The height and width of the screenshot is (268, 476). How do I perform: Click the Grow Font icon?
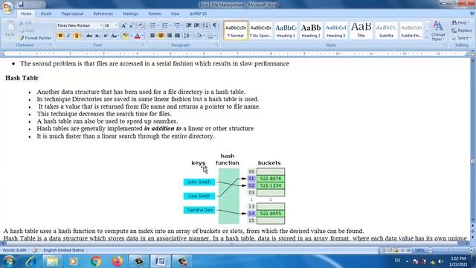(123, 26)
